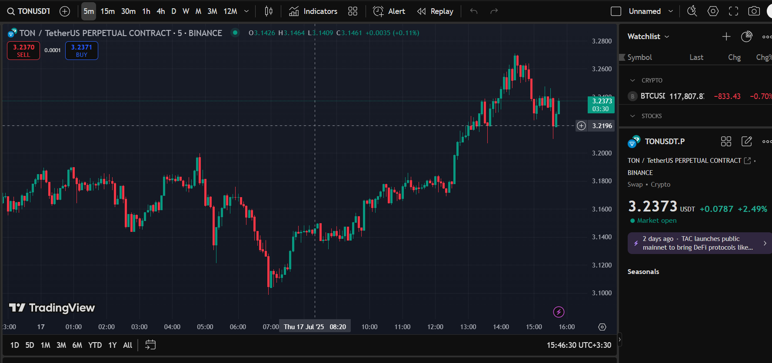Click the purple lightning event marker
Image resolution: width=772 pixels, height=363 pixels.
(559, 312)
